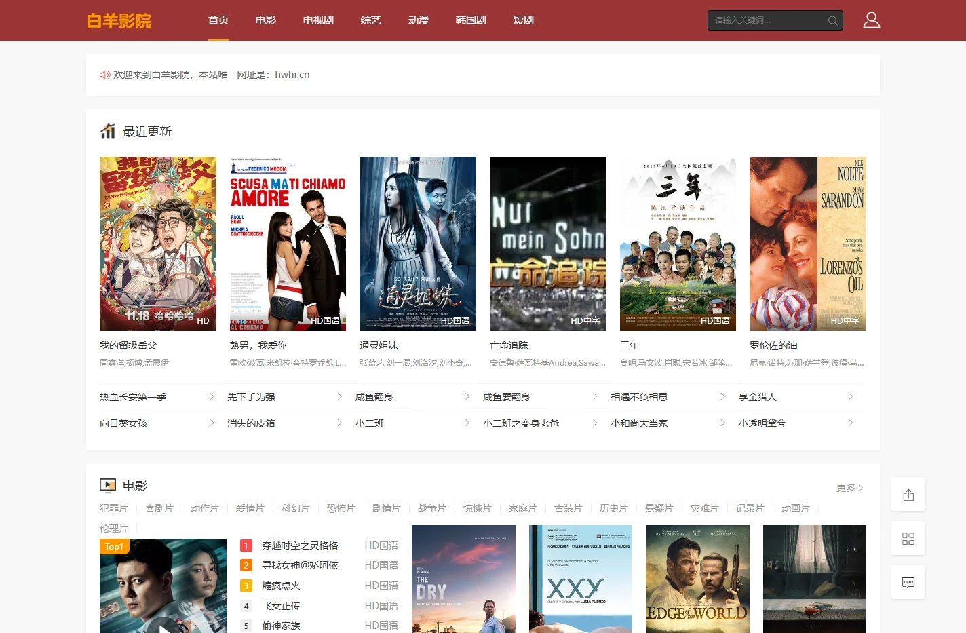966x633 pixels.
Task: Click the 罗伦佐的油 title link
Action: (x=773, y=345)
